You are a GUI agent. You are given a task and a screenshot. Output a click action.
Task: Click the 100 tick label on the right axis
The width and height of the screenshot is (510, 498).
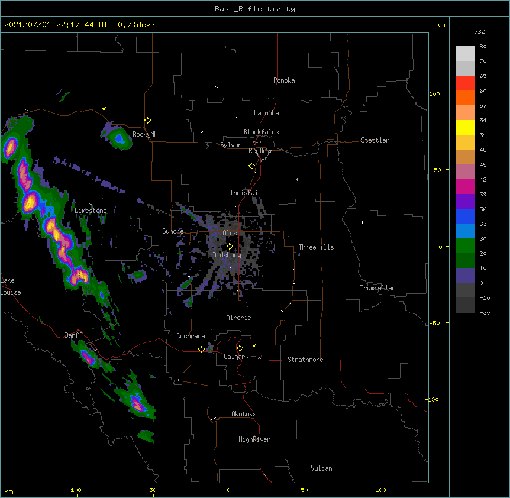pos(434,93)
